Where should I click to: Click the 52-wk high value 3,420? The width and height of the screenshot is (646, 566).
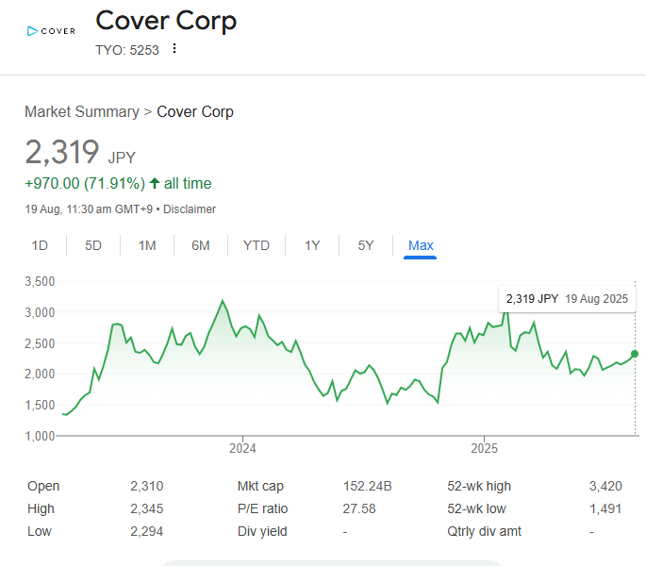click(605, 486)
